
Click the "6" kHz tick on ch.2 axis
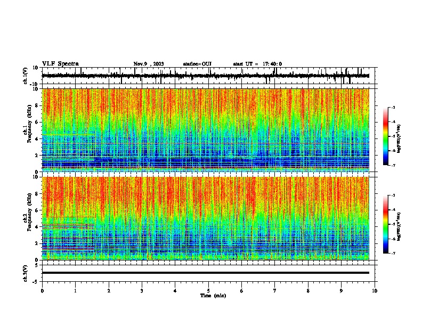coord(37,210)
